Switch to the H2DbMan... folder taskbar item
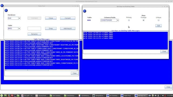The width and height of the screenshot is (173, 97). click(70, 96)
